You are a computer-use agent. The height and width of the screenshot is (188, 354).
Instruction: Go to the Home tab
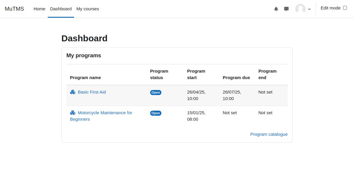click(40, 9)
